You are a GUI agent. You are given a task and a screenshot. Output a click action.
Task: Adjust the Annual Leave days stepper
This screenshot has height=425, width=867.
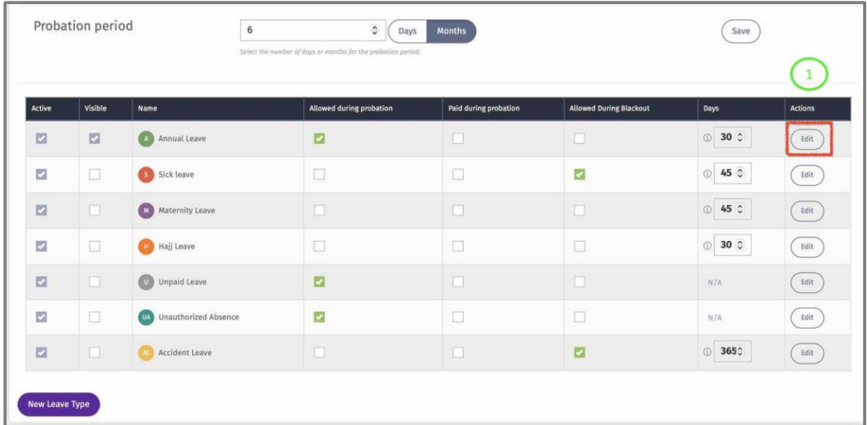(x=741, y=138)
